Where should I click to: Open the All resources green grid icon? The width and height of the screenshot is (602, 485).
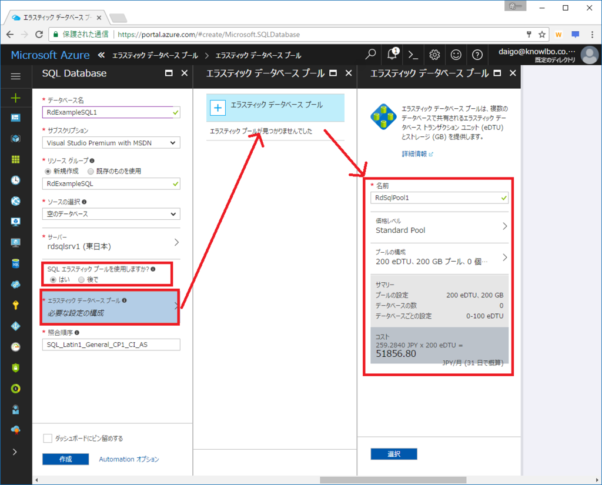tap(16, 159)
